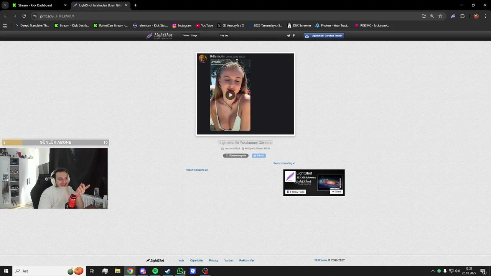Click Report misleading ad below the share buttons
The image size is (491, 276).
tap(197, 170)
